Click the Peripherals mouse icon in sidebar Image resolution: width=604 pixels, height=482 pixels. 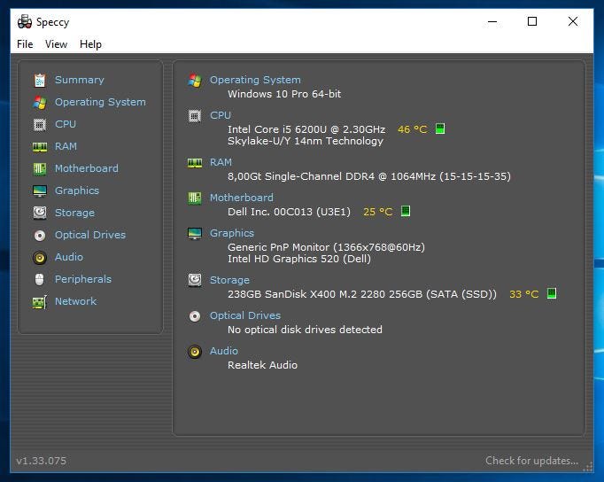pyautogui.click(x=39, y=279)
